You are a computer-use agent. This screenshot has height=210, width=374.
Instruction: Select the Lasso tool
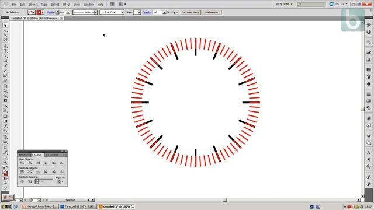pos(5,40)
